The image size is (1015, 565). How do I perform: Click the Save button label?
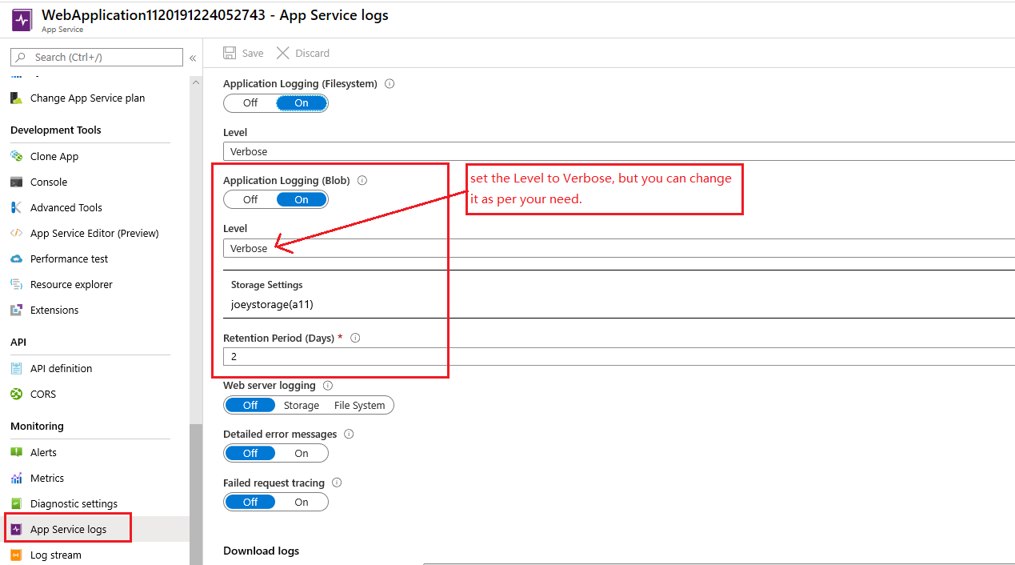pyautogui.click(x=253, y=53)
